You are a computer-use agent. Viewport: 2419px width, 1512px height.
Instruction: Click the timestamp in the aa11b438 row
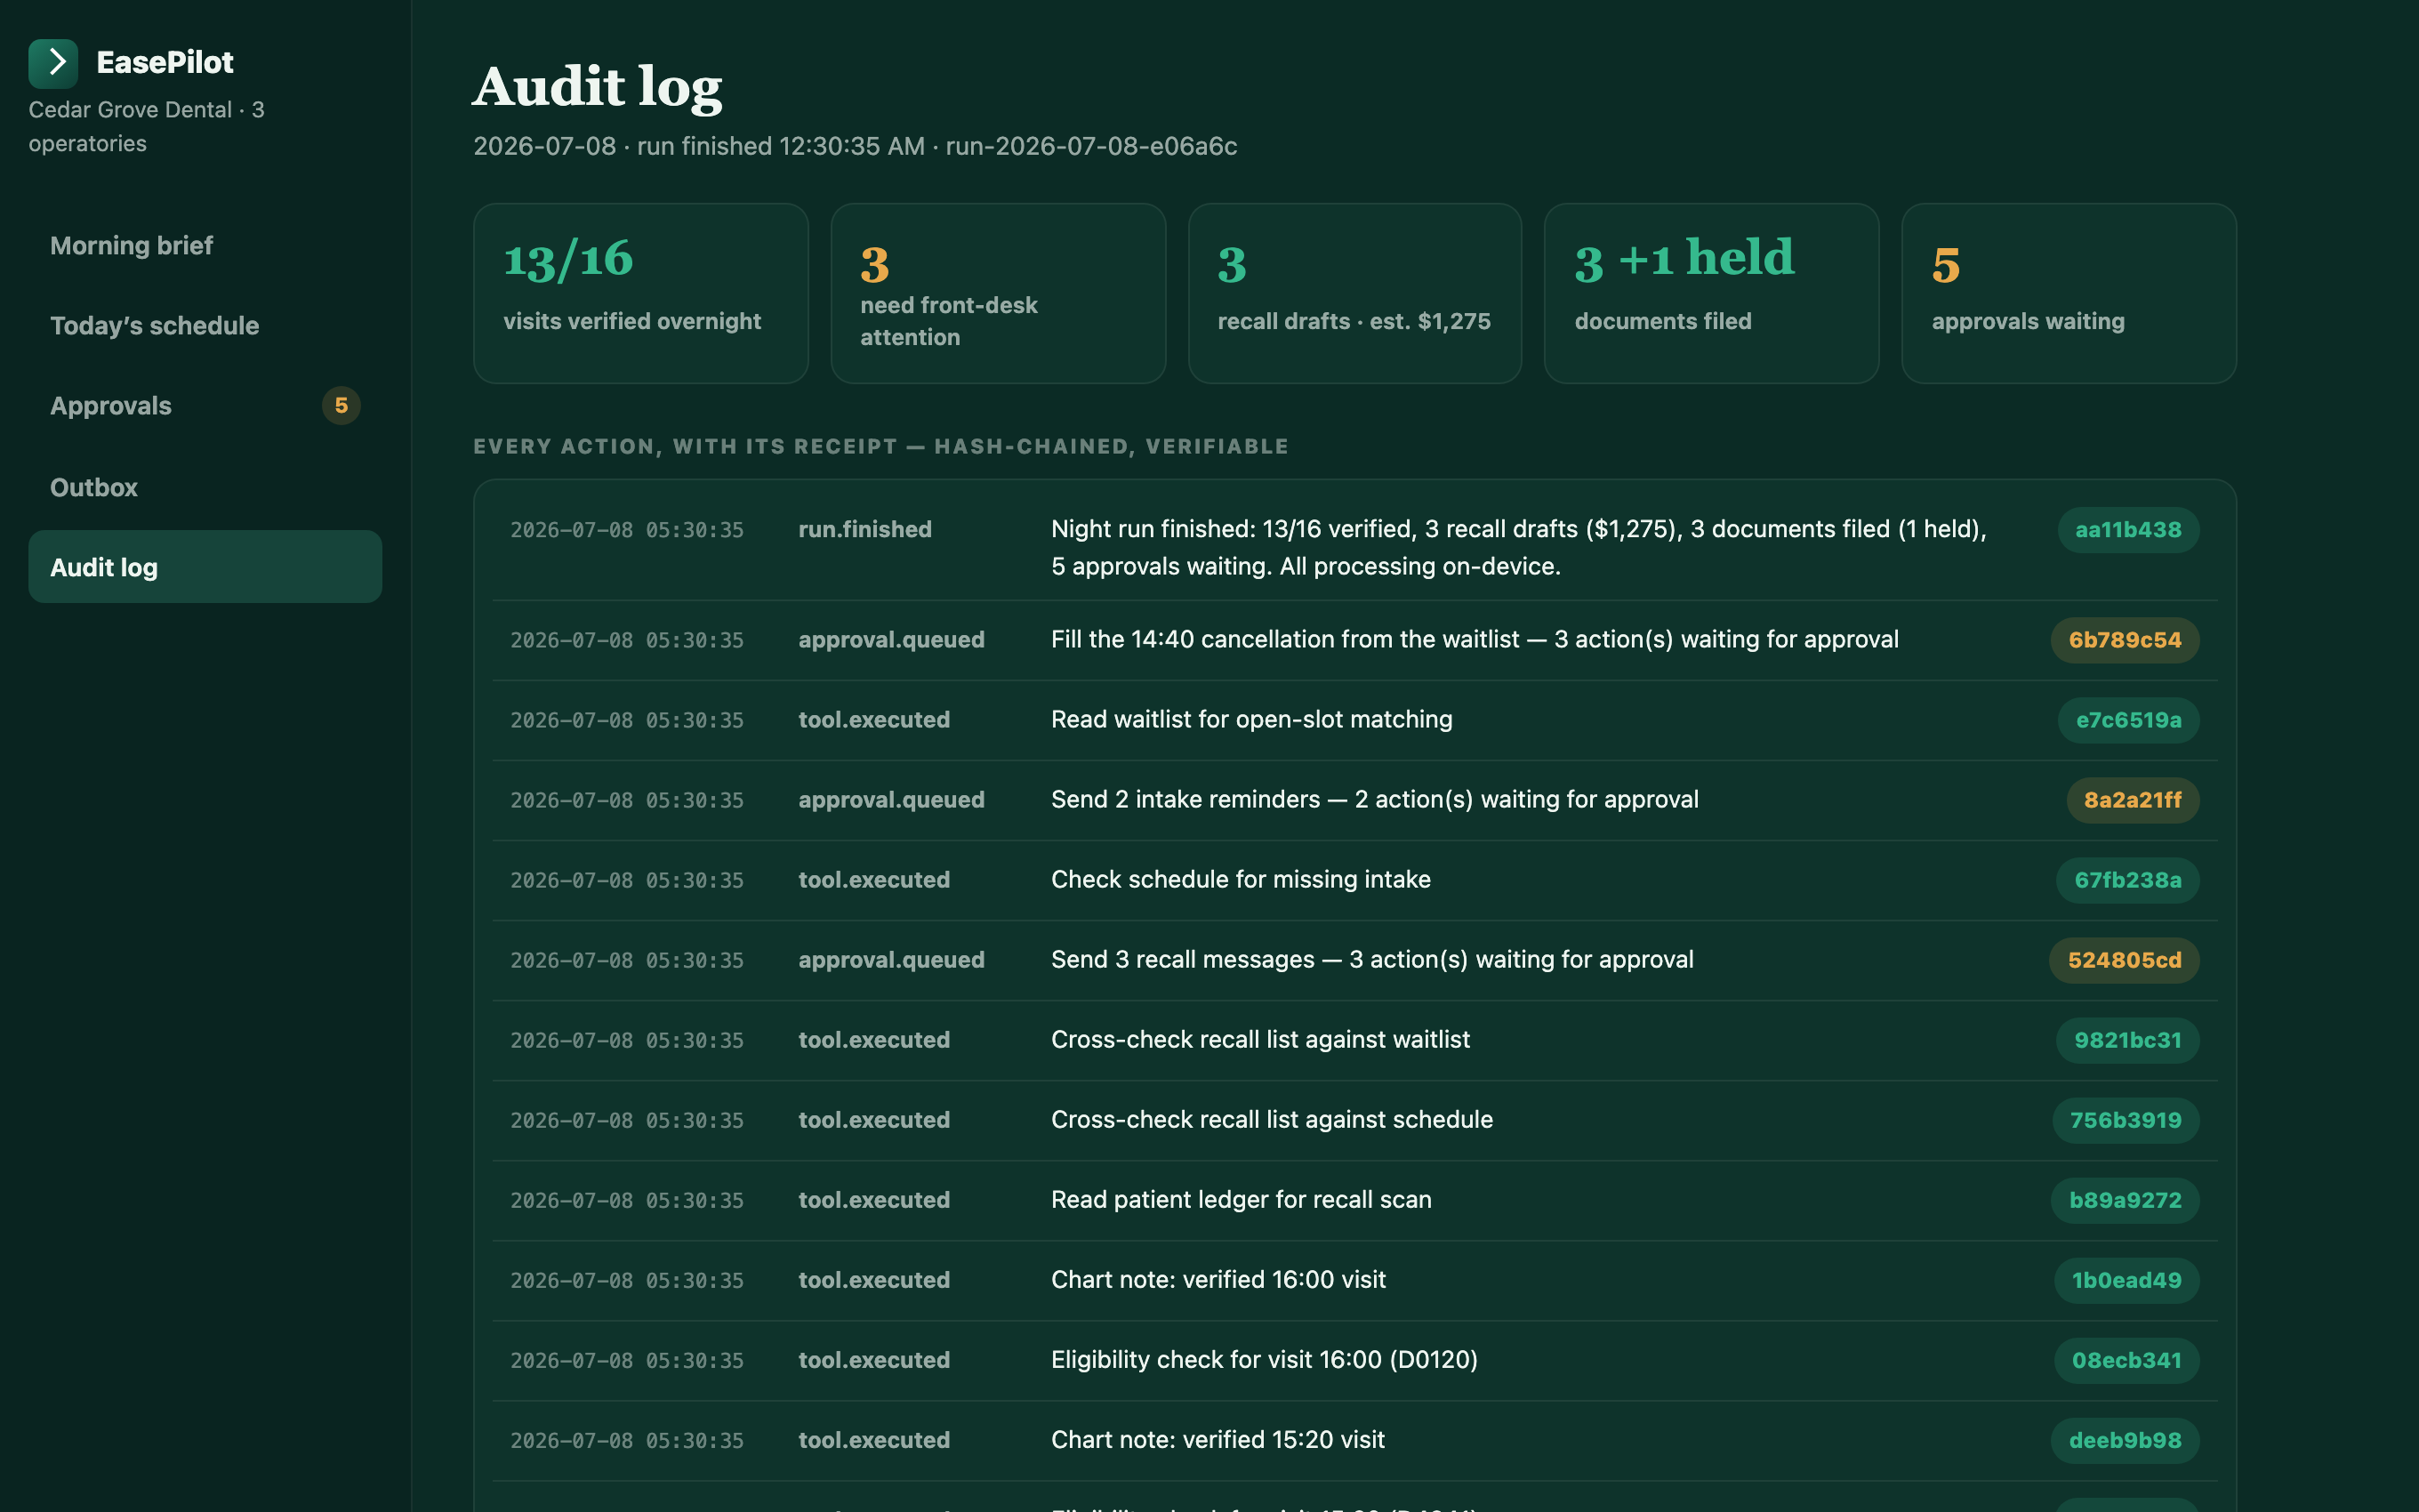coord(627,530)
